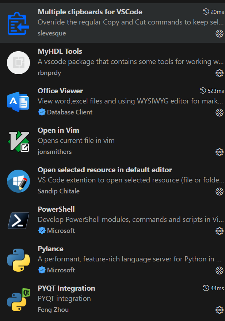
Task: Click publisher name rbnprdy
Action: coord(49,73)
